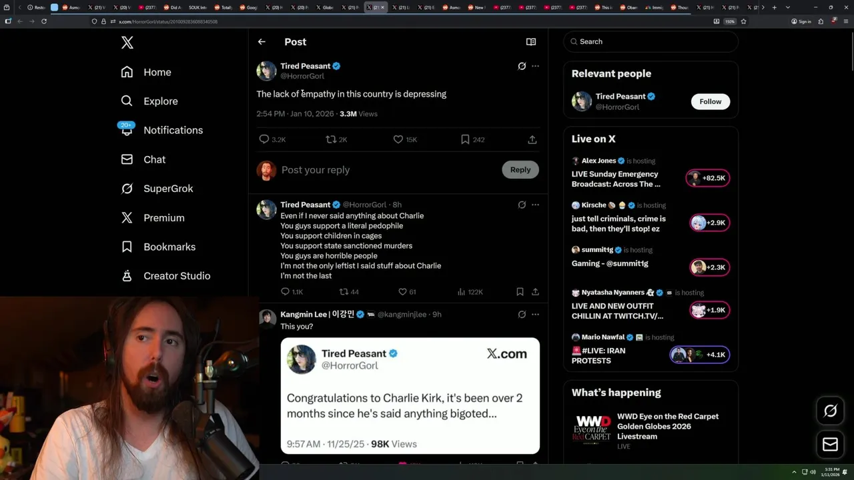Open the floating Grok button
The height and width of the screenshot is (480, 854).
[x=830, y=411]
